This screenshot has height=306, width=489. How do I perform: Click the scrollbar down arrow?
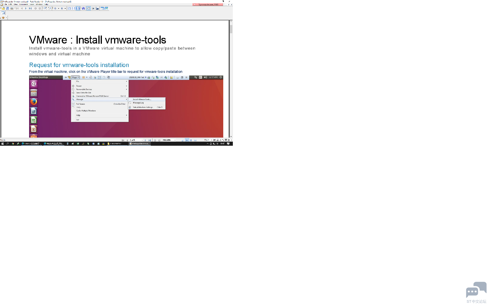231,136
